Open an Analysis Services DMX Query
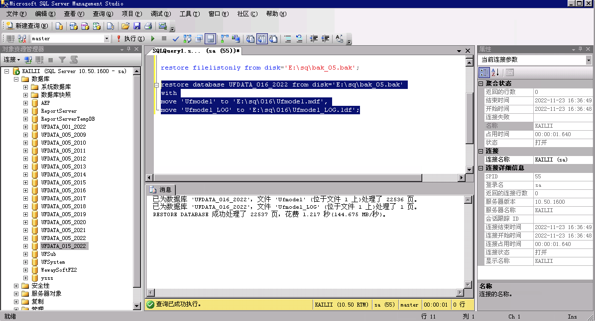This screenshot has height=321, width=595. click(x=85, y=26)
